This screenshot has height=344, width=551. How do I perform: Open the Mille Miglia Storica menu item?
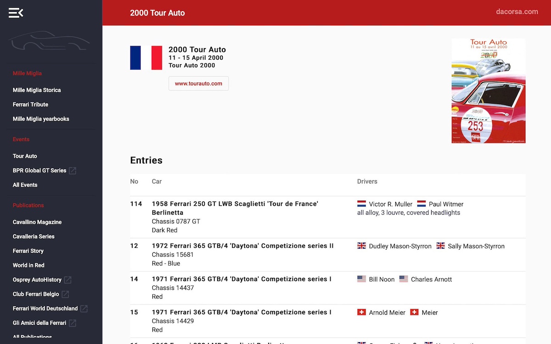tap(37, 90)
